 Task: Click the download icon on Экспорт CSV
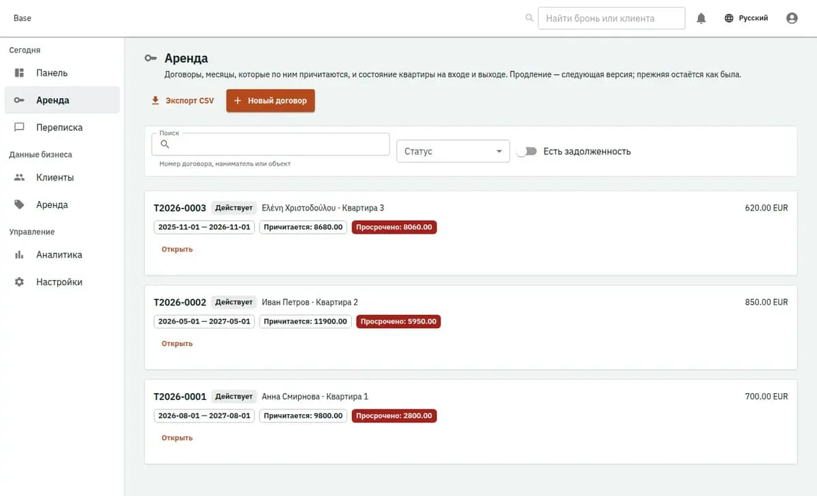[x=155, y=101]
